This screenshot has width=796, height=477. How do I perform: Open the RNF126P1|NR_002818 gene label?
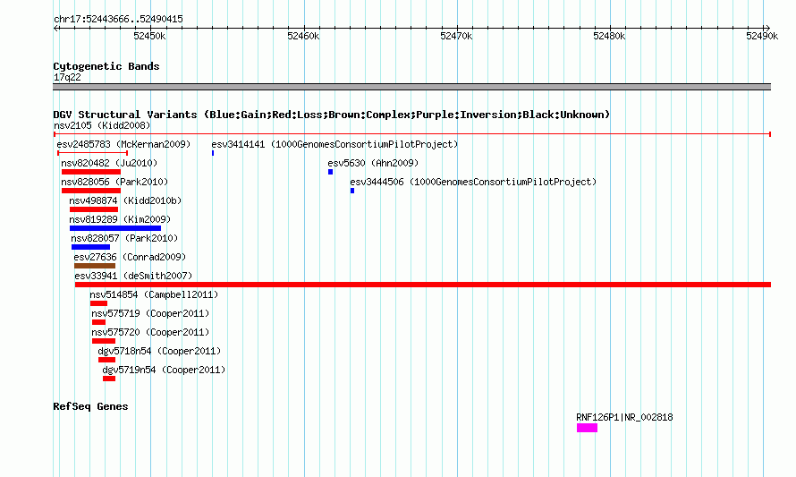point(624,417)
